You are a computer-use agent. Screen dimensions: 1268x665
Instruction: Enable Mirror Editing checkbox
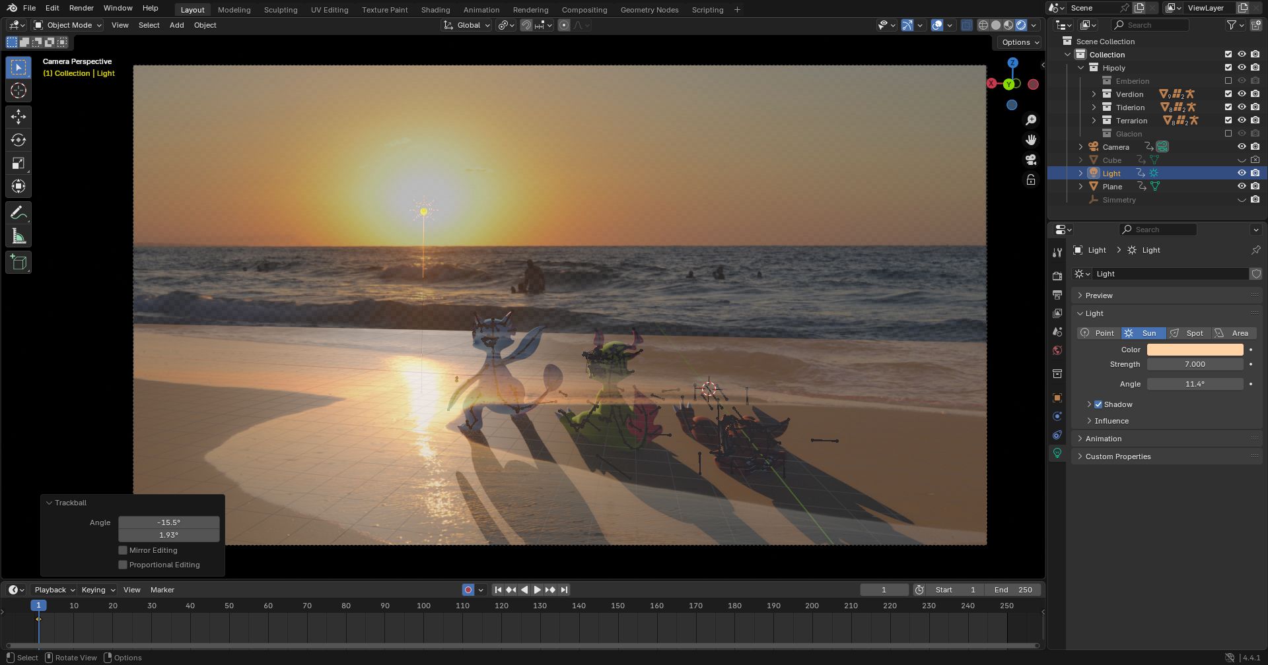(x=123, y=550)
